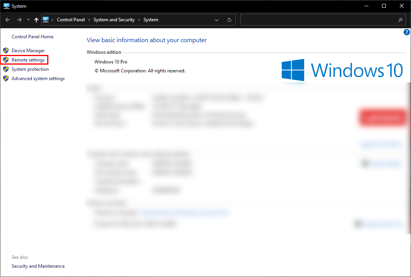Click the shield icon beside Advanced system settings
411x277 pixels.
point(6,79)
